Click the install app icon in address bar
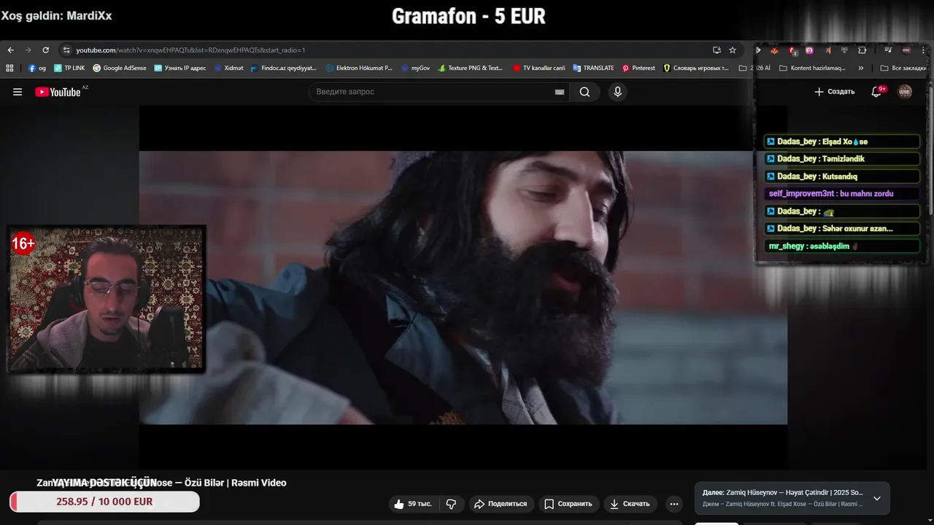The width and height of the screenshot is (934, 525). [717, 50]
